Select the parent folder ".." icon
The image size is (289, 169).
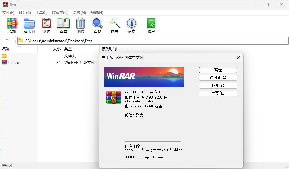pyautogui.click(x=4, y=56)
